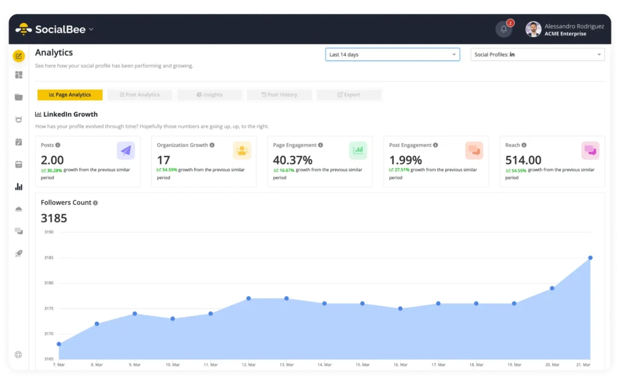The height and width of the screenshot is (387, 620).
Task: Select the 12. Mar data point
Action: tap(248, 299)
